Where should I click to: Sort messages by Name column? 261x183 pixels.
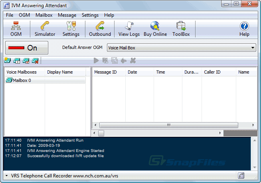pos(246,72)
